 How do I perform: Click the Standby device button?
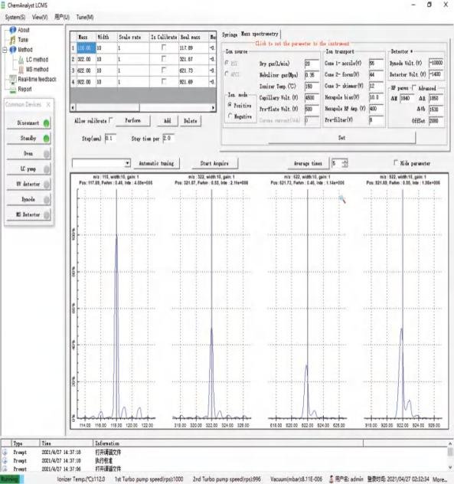click(x=28, y=139)
